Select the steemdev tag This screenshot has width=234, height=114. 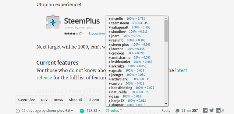[26, 99]
